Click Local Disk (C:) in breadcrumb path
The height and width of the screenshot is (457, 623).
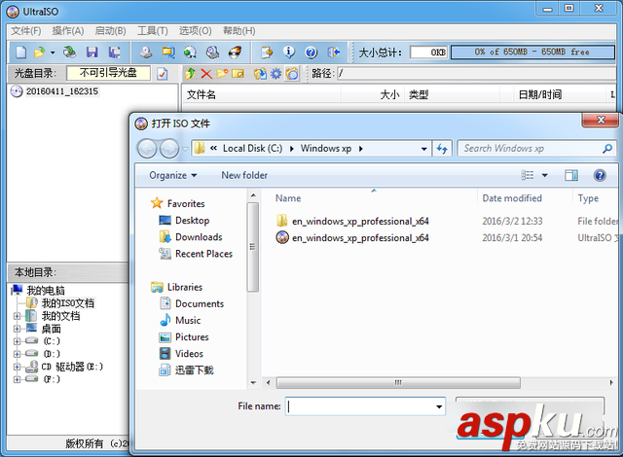click(253, 149)
